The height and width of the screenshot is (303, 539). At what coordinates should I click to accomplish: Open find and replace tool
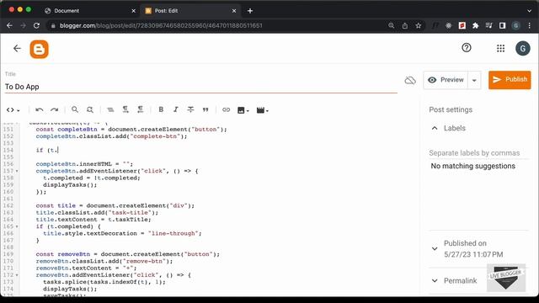click(x=90, y=109)
